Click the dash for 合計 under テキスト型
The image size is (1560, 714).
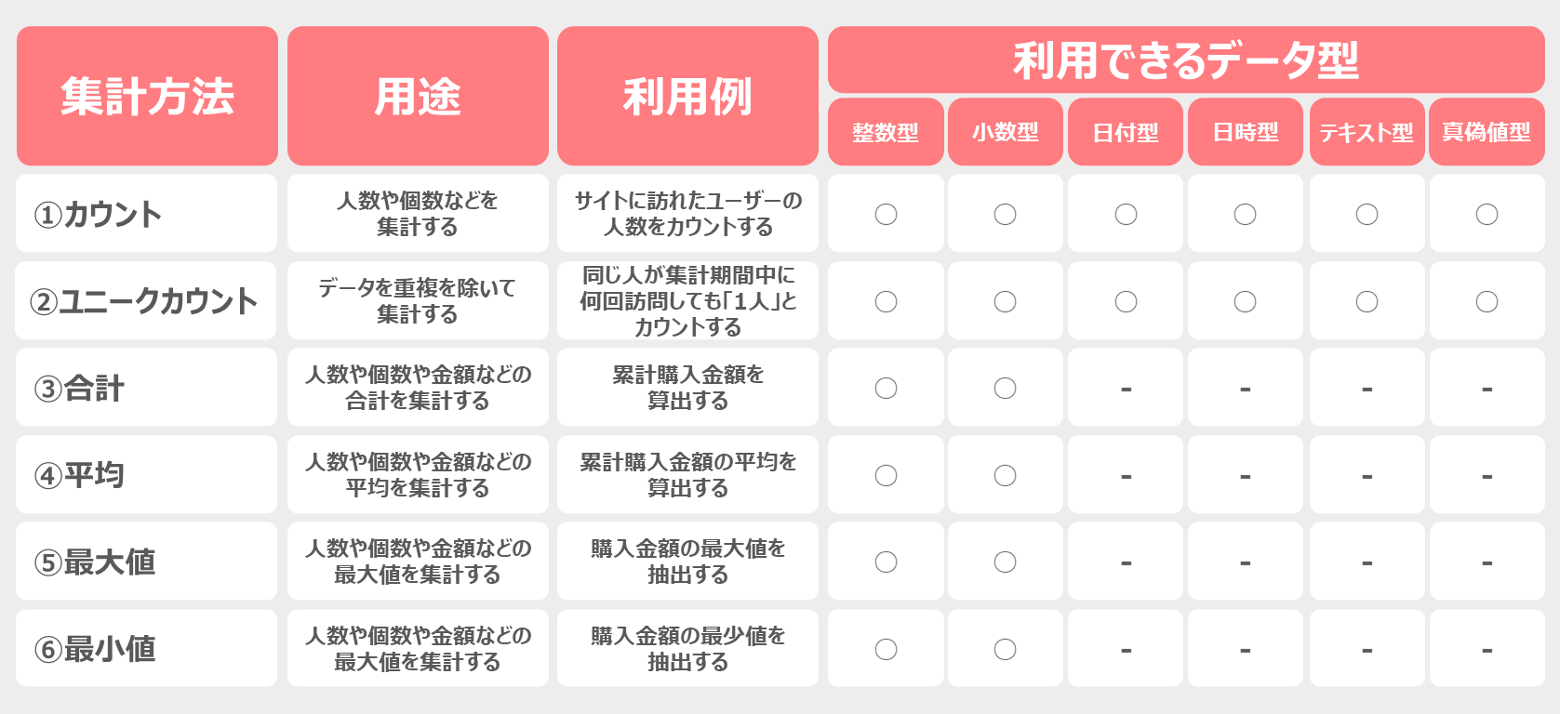click(x=1367, y=389)
